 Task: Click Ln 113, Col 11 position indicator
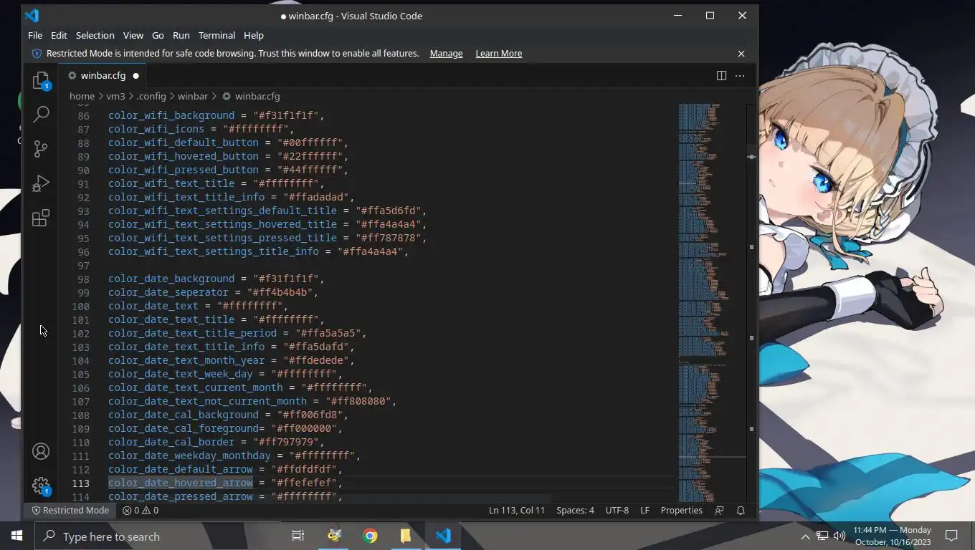[517, 511]
